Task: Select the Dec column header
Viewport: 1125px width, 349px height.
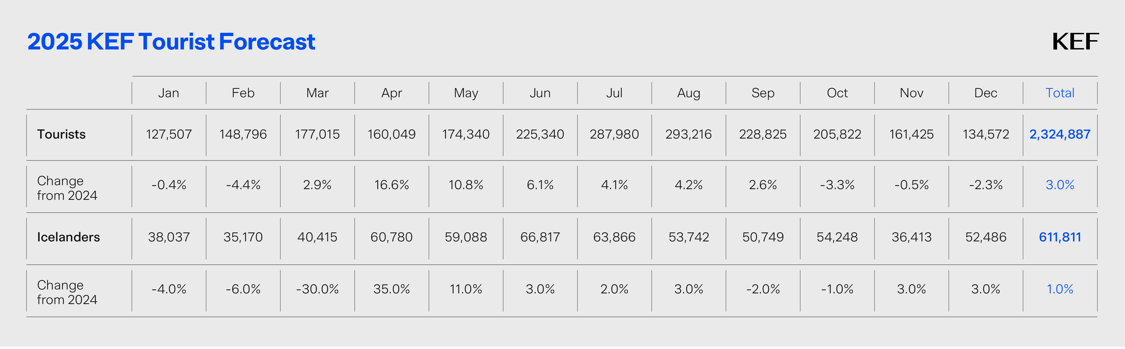Action: [x=985, y=93]
